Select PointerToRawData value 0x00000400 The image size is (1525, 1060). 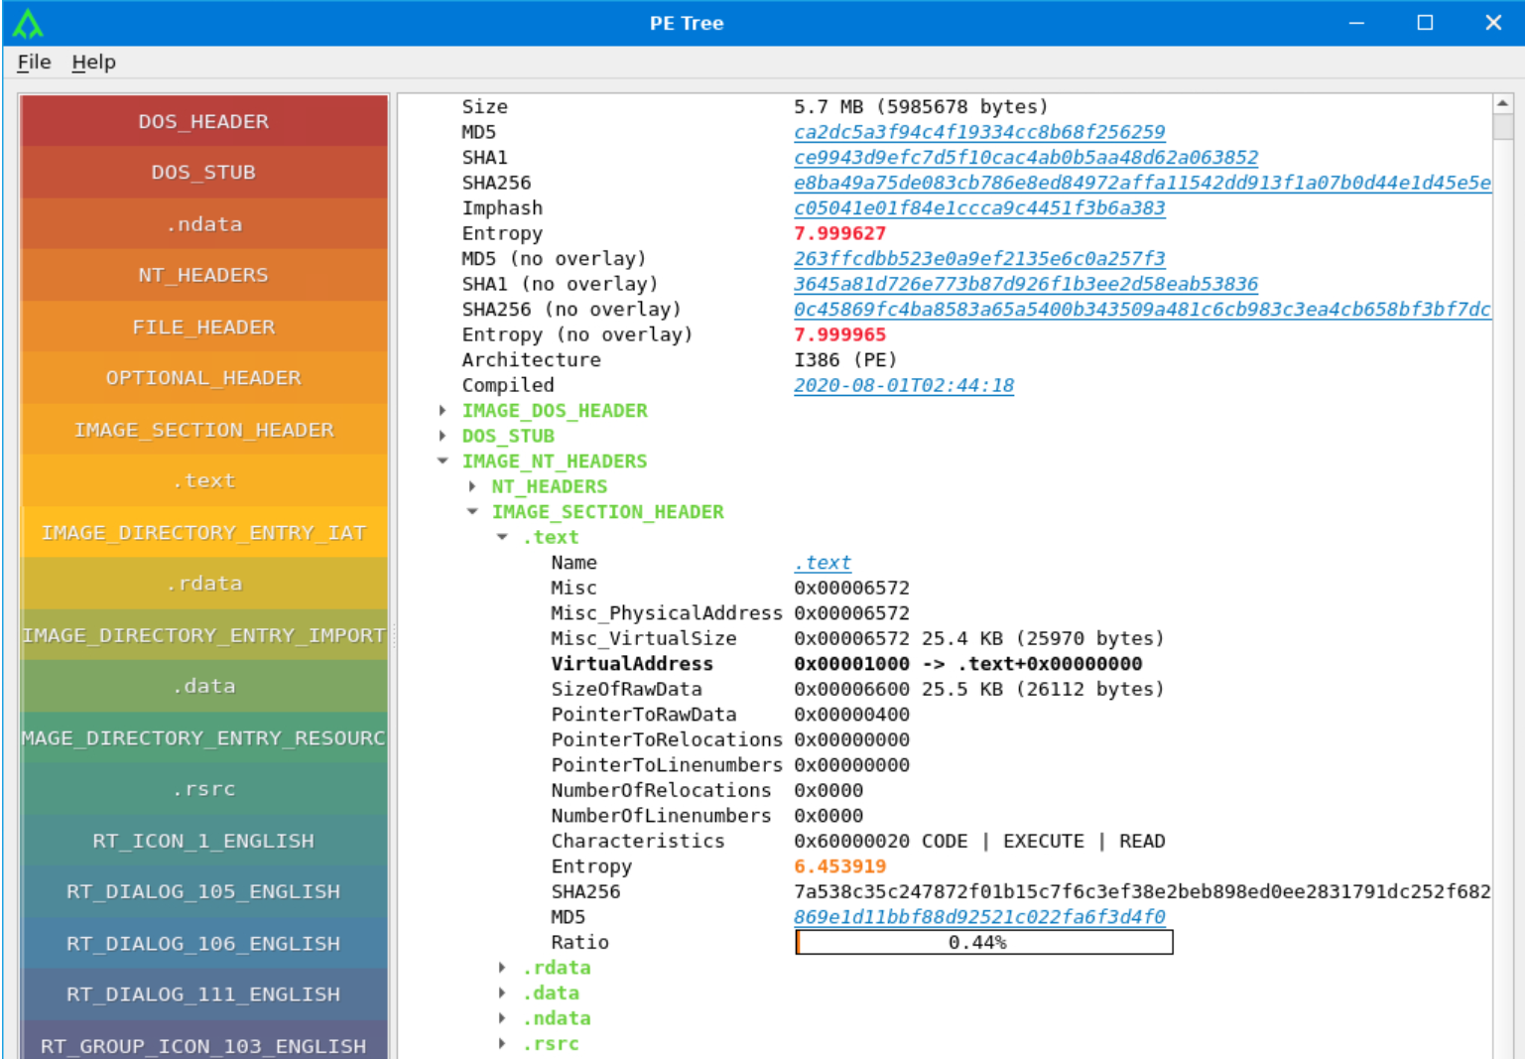point(851,715)
